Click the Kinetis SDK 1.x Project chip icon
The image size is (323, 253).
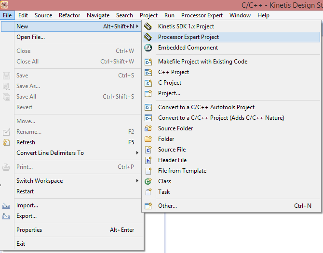coord(148,26)
